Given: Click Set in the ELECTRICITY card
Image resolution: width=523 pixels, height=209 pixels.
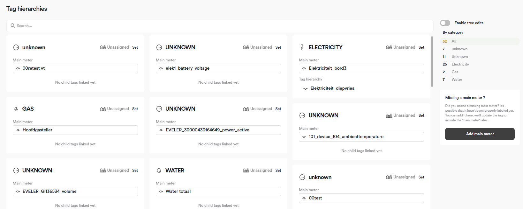Looking at the screenshot, I should [x=421, y=47].
